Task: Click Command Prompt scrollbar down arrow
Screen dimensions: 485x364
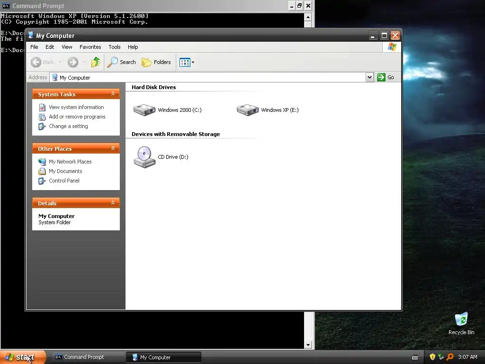Action: pos(308,345)
